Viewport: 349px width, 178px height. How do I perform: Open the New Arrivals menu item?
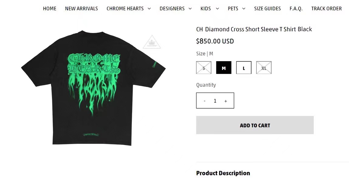pos(81,9)
